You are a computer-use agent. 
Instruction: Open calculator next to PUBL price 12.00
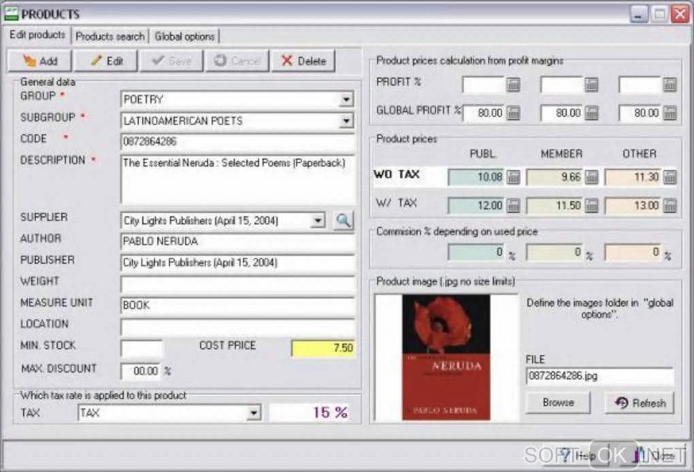coord(514,205)
